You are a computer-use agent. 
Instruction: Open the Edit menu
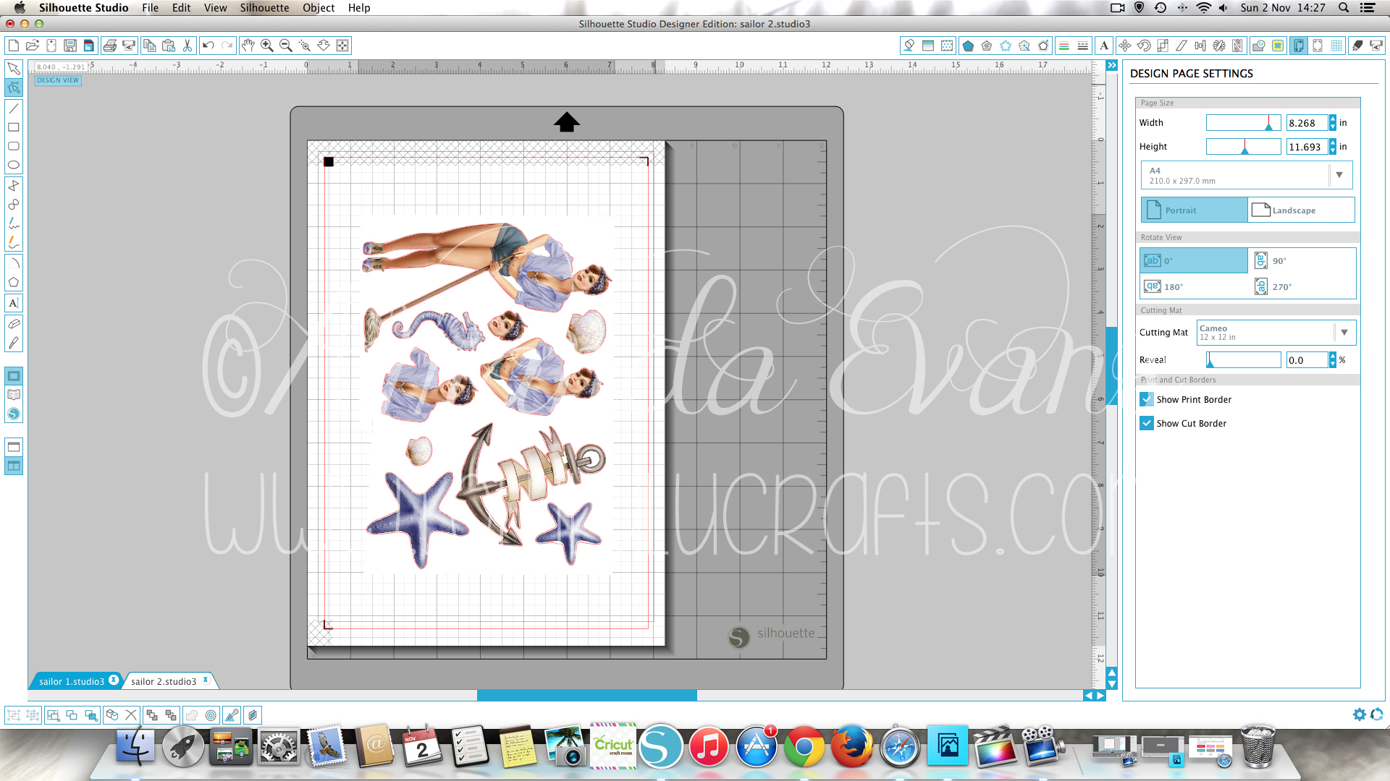181,8
